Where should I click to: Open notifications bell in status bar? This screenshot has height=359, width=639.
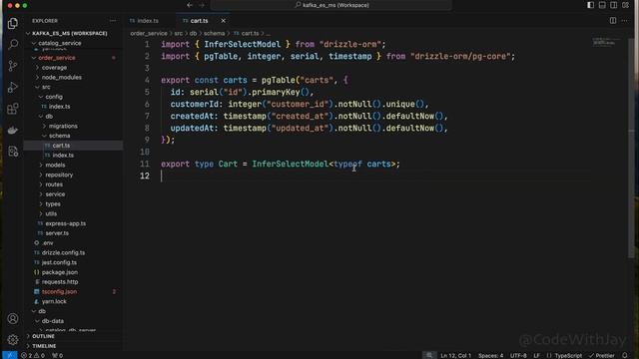625,355
